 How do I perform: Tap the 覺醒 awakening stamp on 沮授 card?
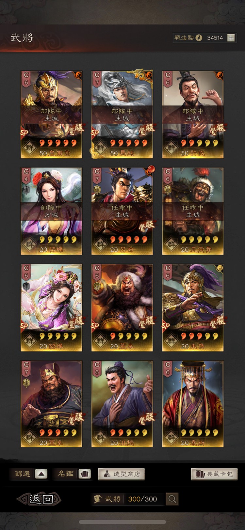coord(146,418)
